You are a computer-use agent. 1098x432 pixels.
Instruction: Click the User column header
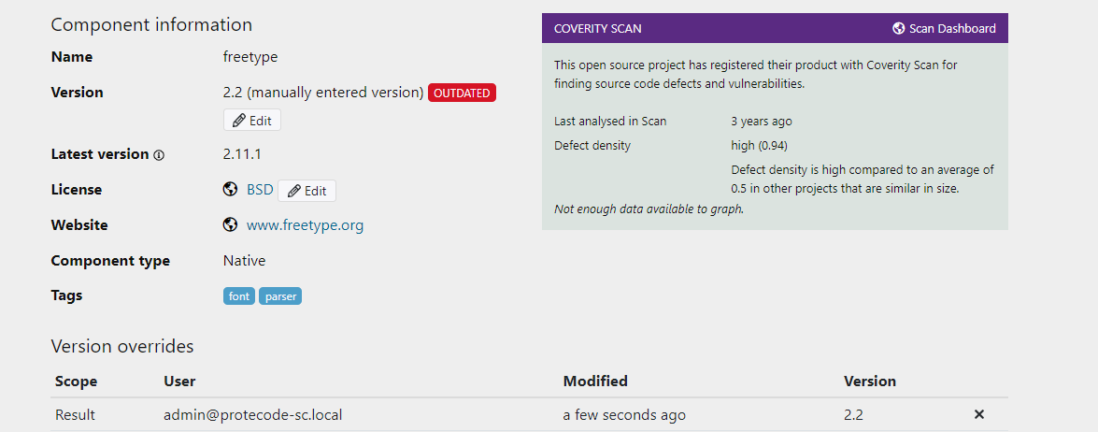[179, 382]
